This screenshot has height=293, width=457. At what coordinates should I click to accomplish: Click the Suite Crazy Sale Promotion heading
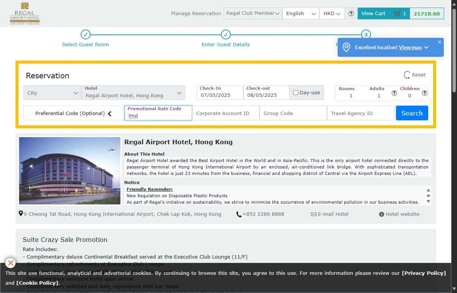tap(65, 240)
